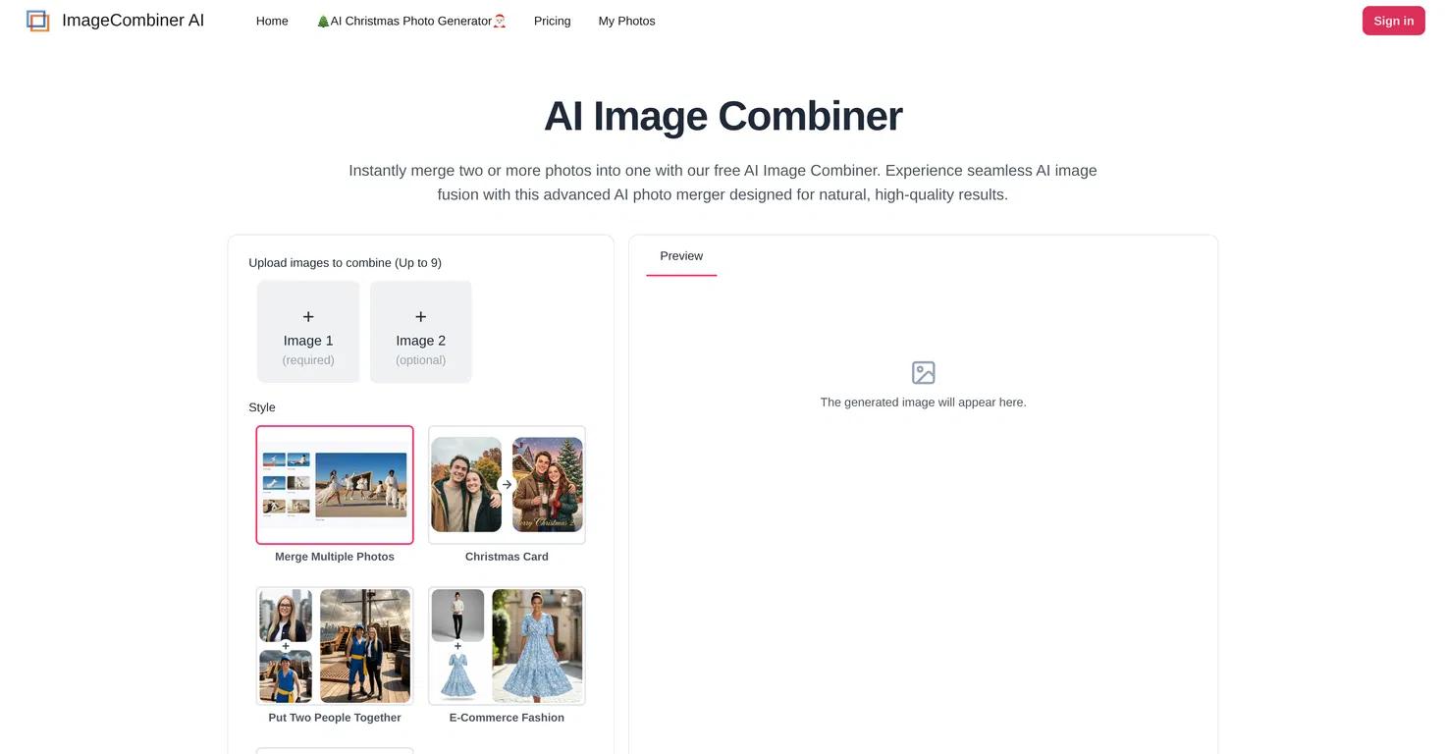The image size is (1446, 754).
Task: Go to the Home page
Action: coord(272,21)
